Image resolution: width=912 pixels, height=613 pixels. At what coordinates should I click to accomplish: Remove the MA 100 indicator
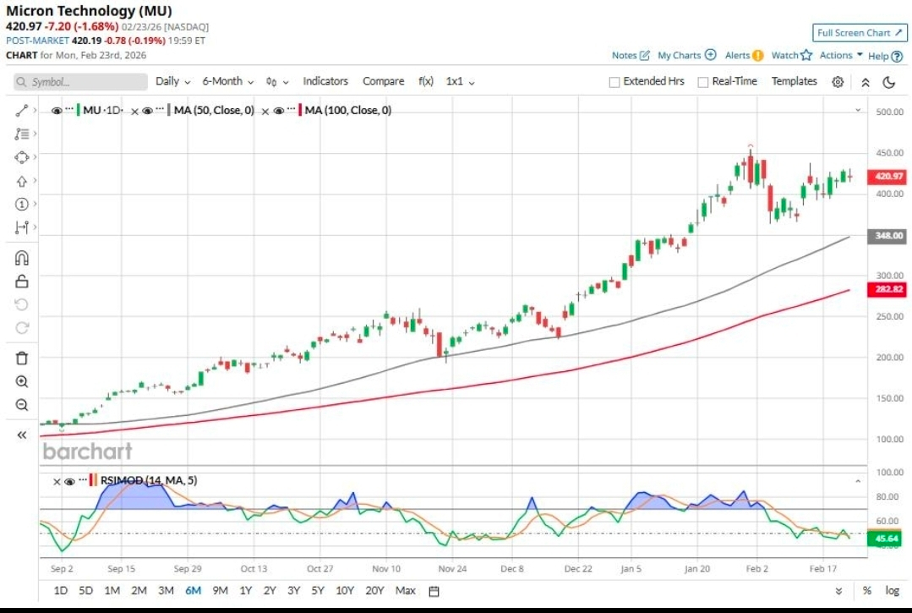(x=265, y=111)
